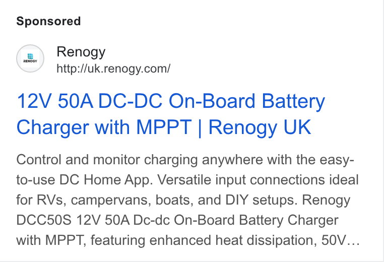The width and height of the screenshot is (384, 262).
Task: Click '12V 50A' at the headline start
Action: pos(55,101)
